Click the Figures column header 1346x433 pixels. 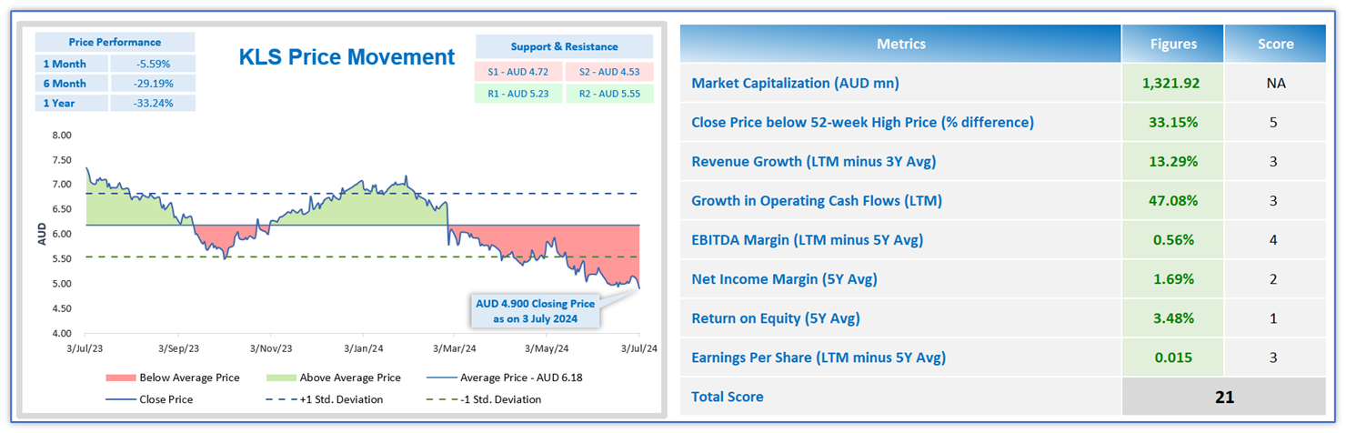[1171, 44]
